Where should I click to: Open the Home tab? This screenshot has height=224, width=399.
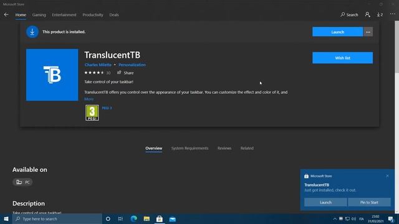pyautogui.click(x=21, y=15)
